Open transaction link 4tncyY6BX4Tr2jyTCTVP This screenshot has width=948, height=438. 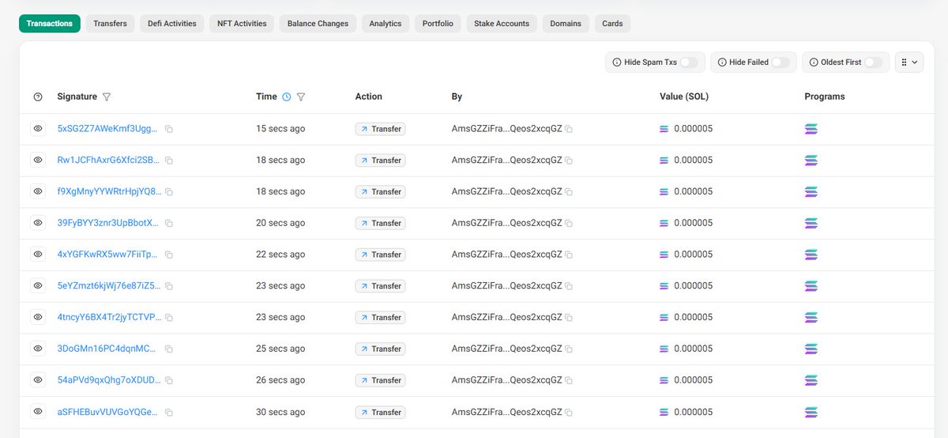109,317
